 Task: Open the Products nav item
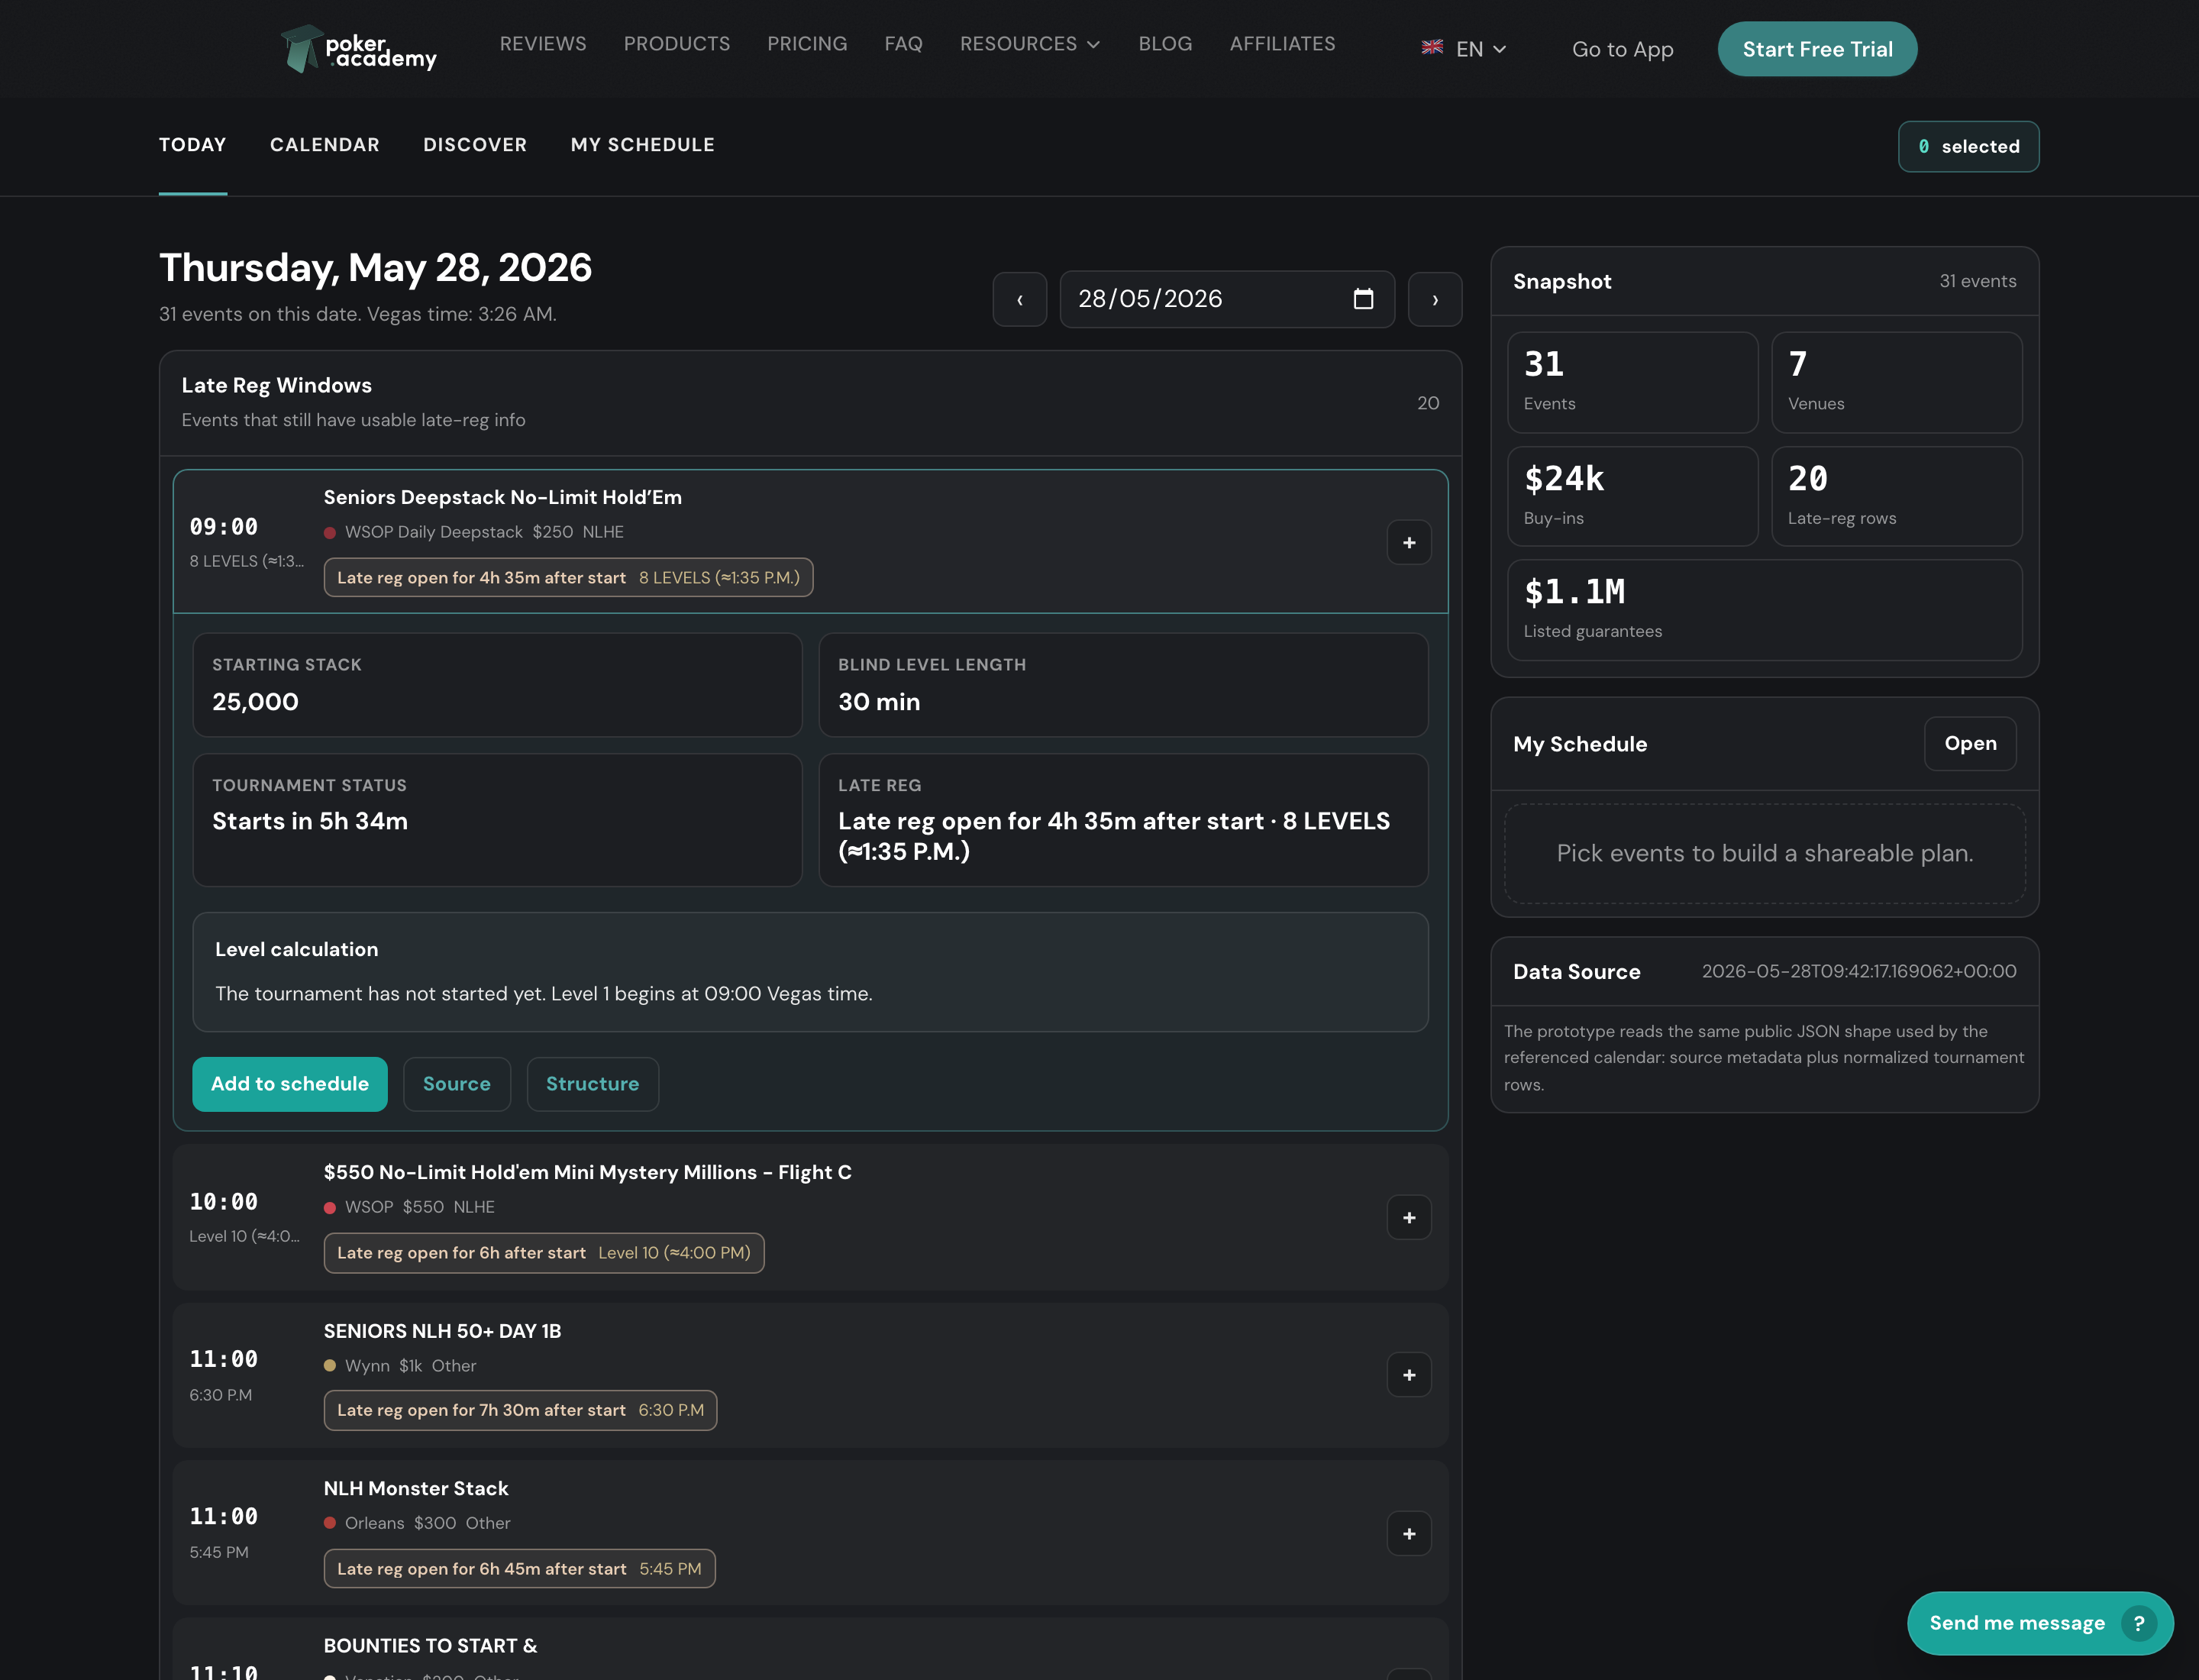point(677,44)
